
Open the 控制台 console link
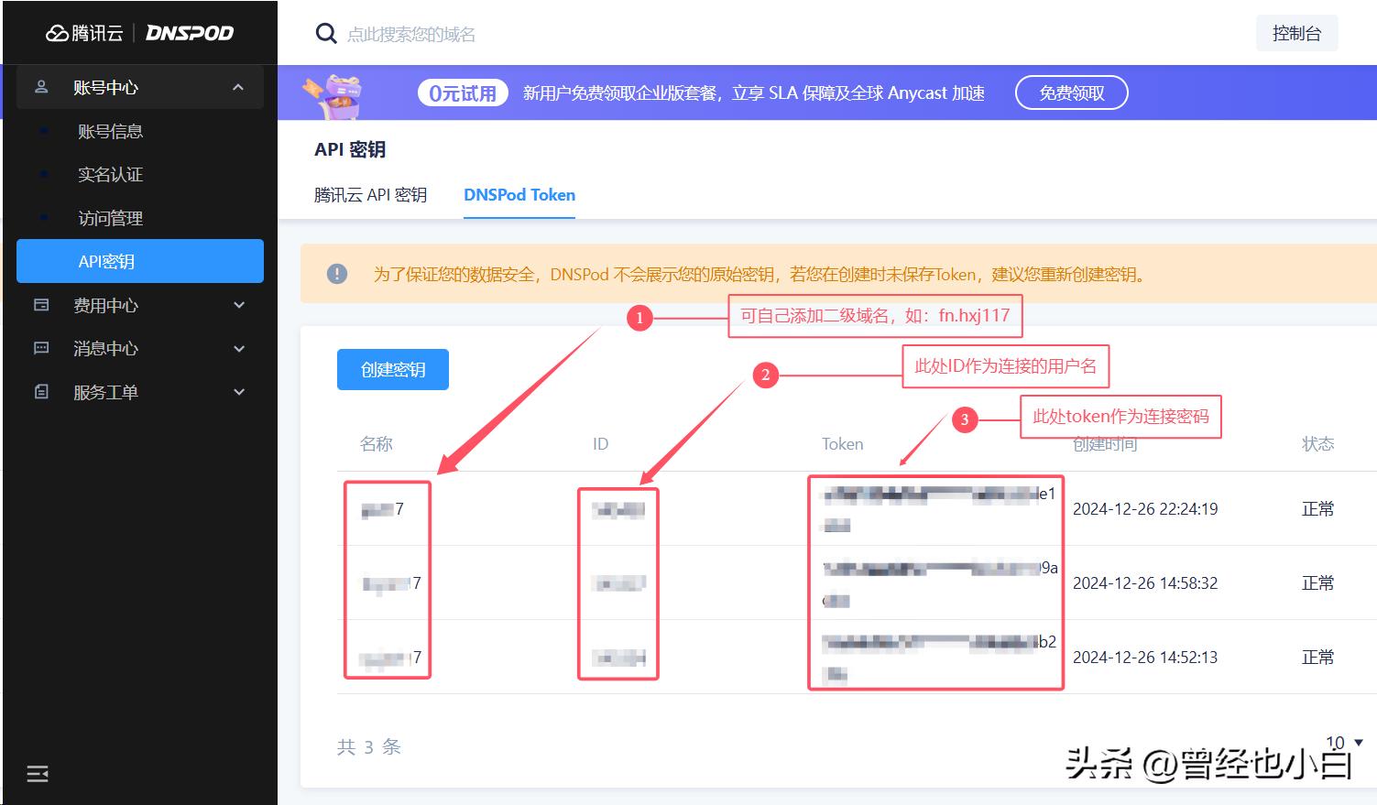1296,32
